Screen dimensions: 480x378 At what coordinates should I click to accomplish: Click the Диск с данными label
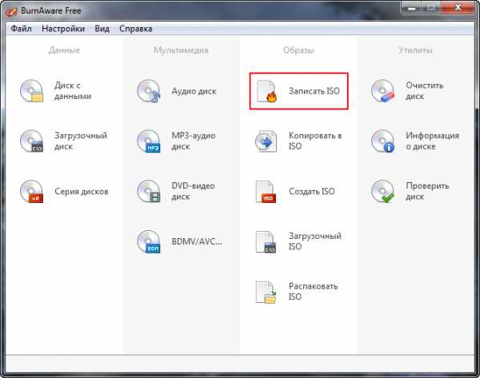pos(73,91)
